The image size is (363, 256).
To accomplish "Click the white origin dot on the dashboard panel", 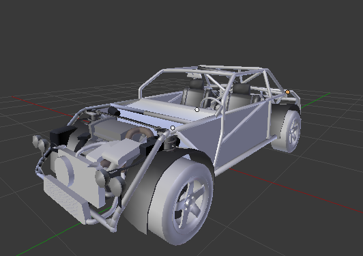I will 197,110.
